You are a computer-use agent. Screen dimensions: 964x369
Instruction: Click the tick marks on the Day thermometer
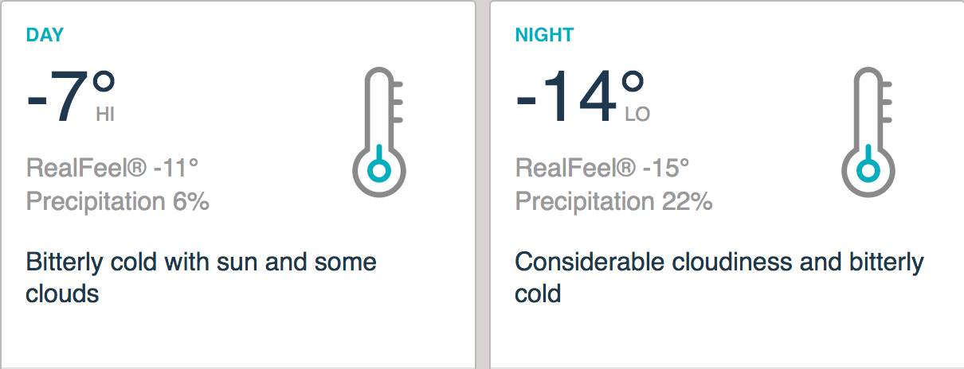[398, 102]
